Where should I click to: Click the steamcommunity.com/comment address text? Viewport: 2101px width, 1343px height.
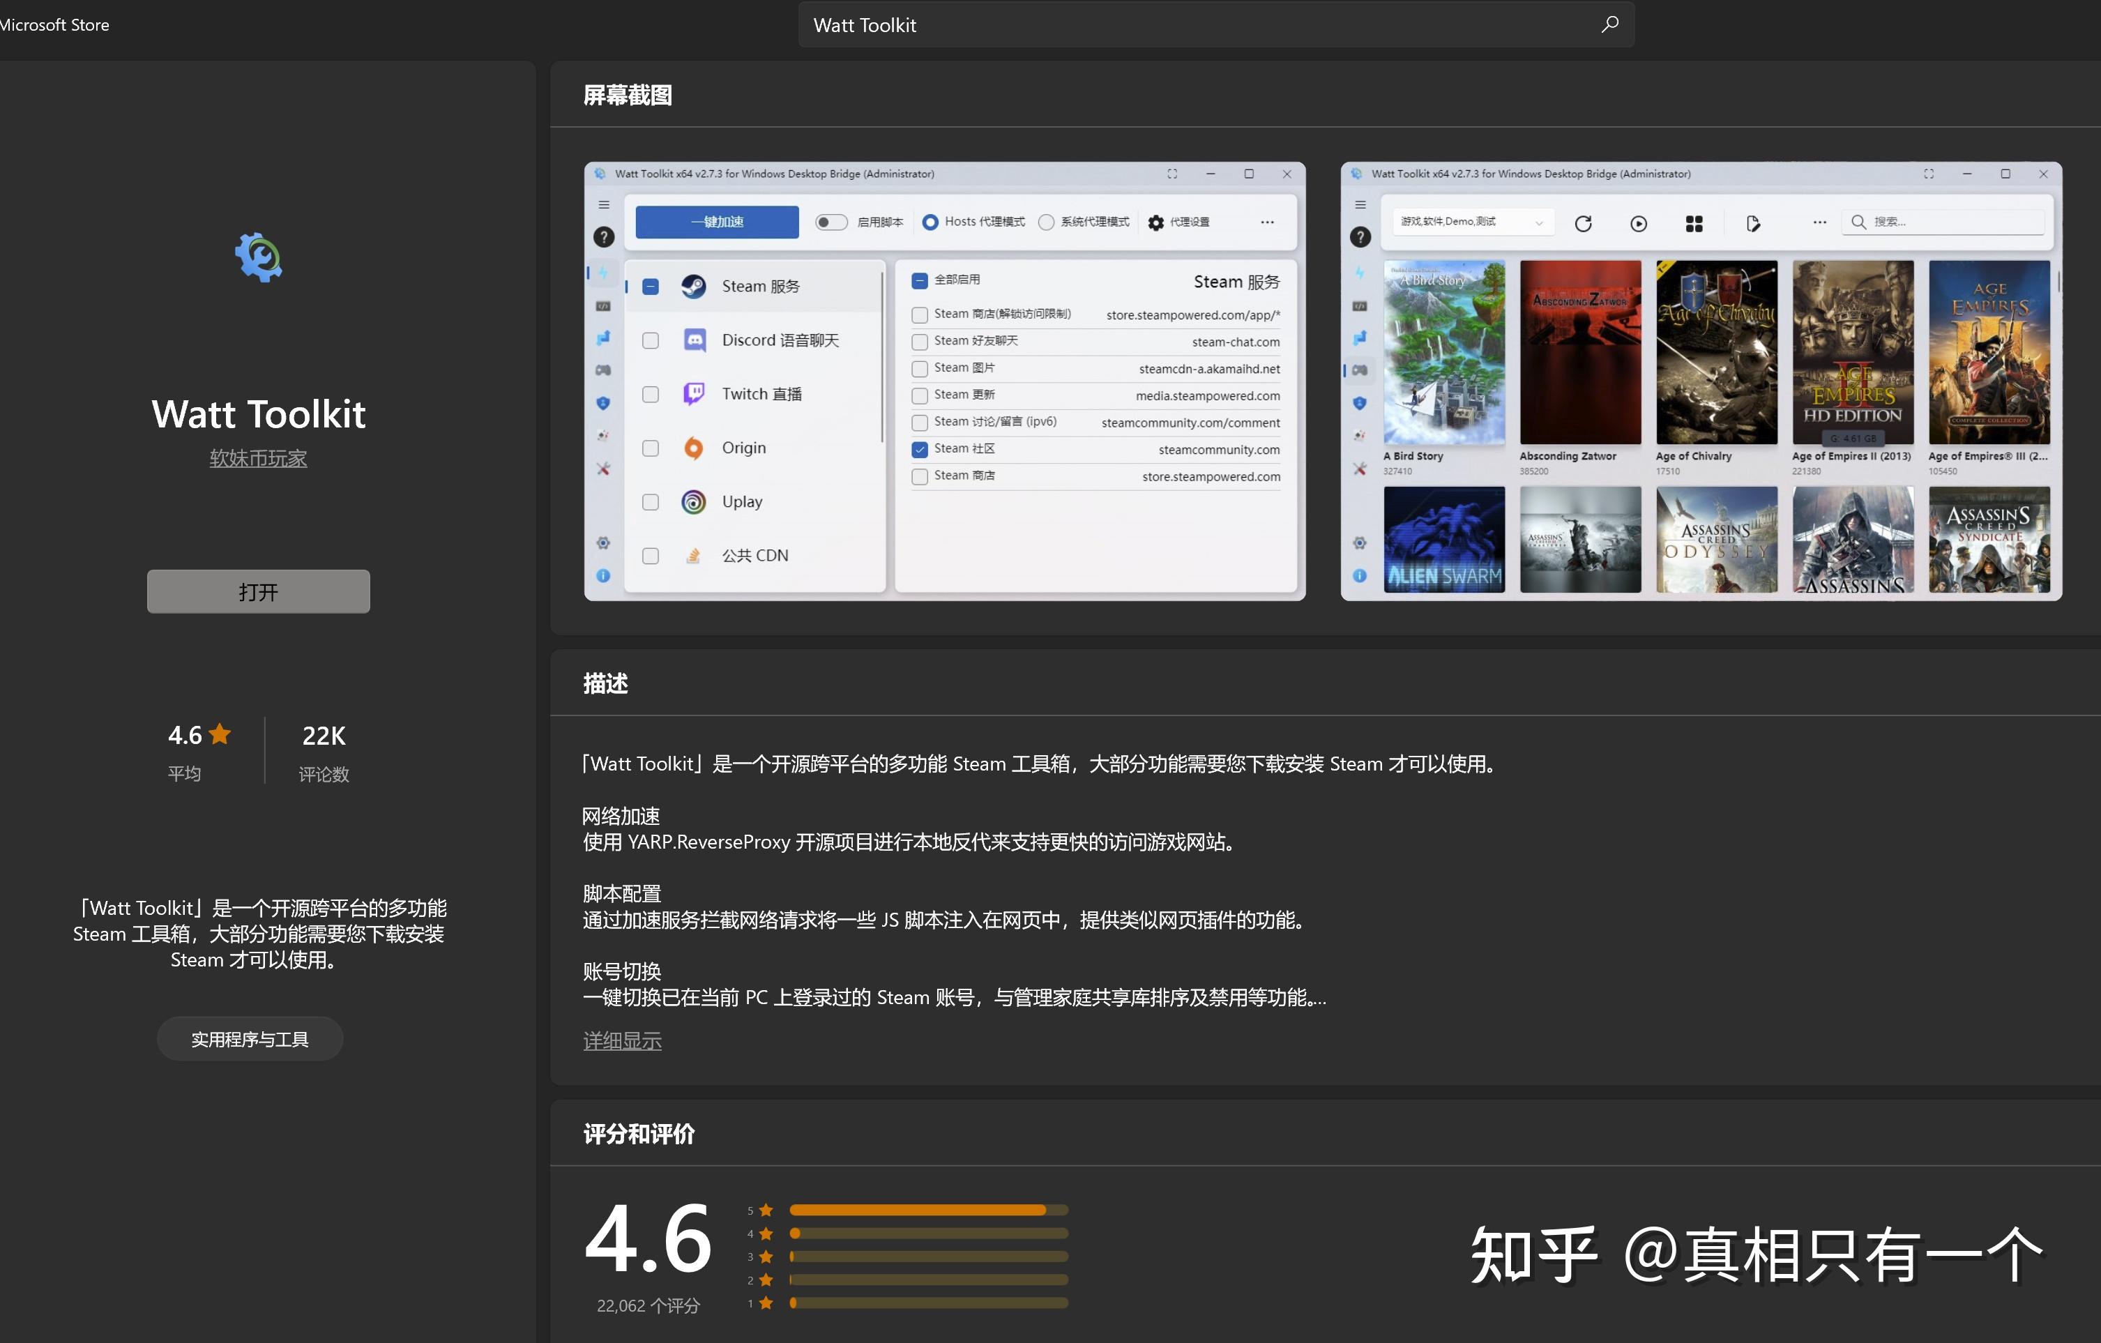pyautogui.click(x=1190, y=423)
